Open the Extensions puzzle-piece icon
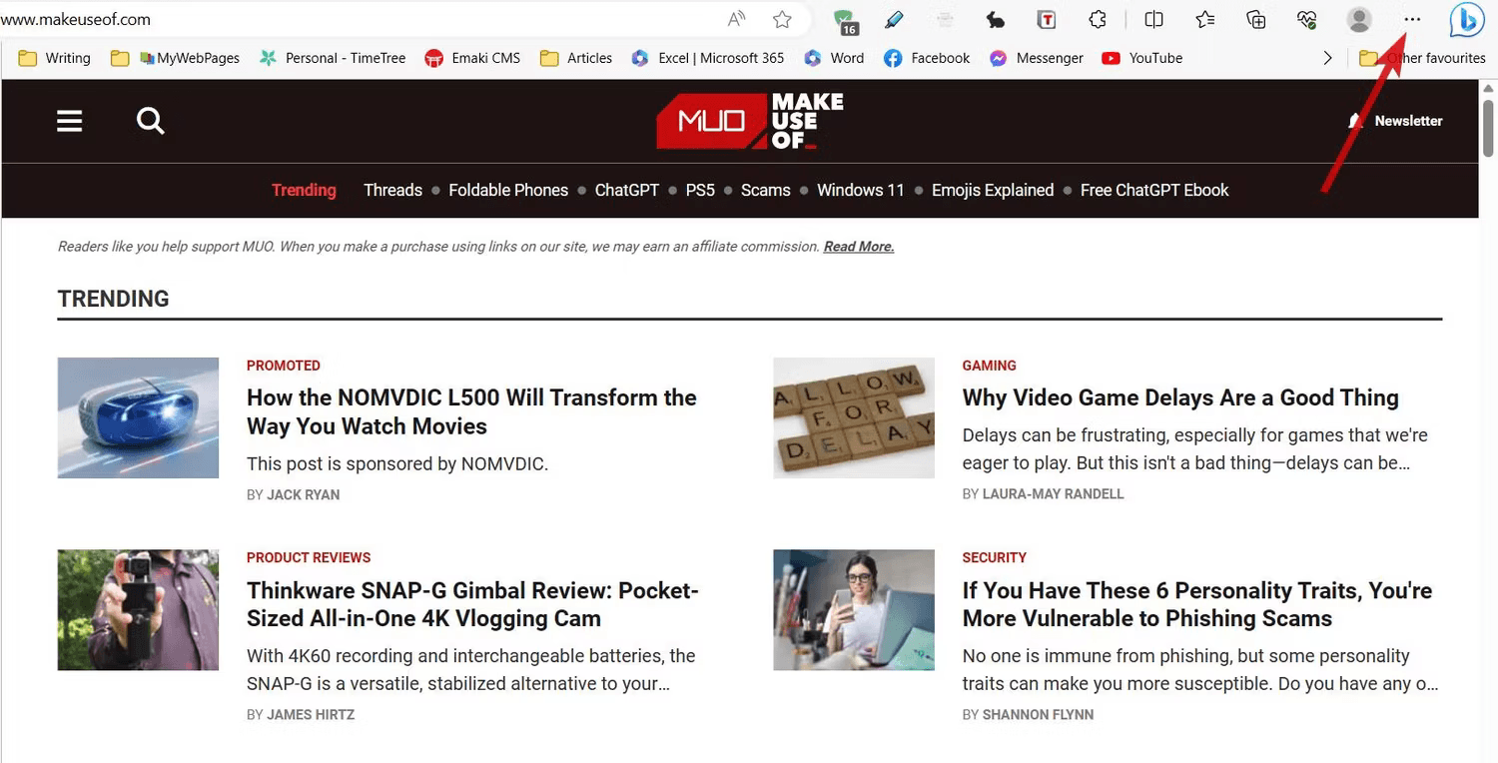Screen dimensions: 1498x763 click(1098, 19)
